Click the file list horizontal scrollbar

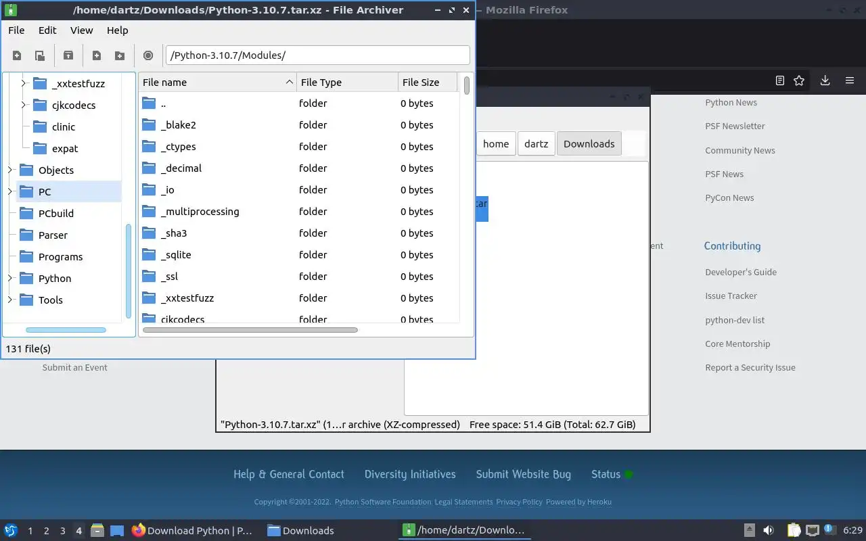point(250,330)
